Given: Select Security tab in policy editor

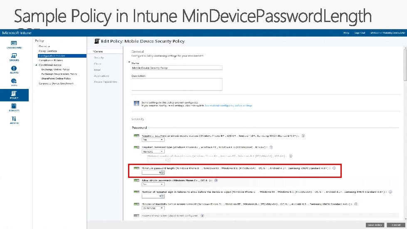Looking at the screenshot, I should tap(99, 58).
